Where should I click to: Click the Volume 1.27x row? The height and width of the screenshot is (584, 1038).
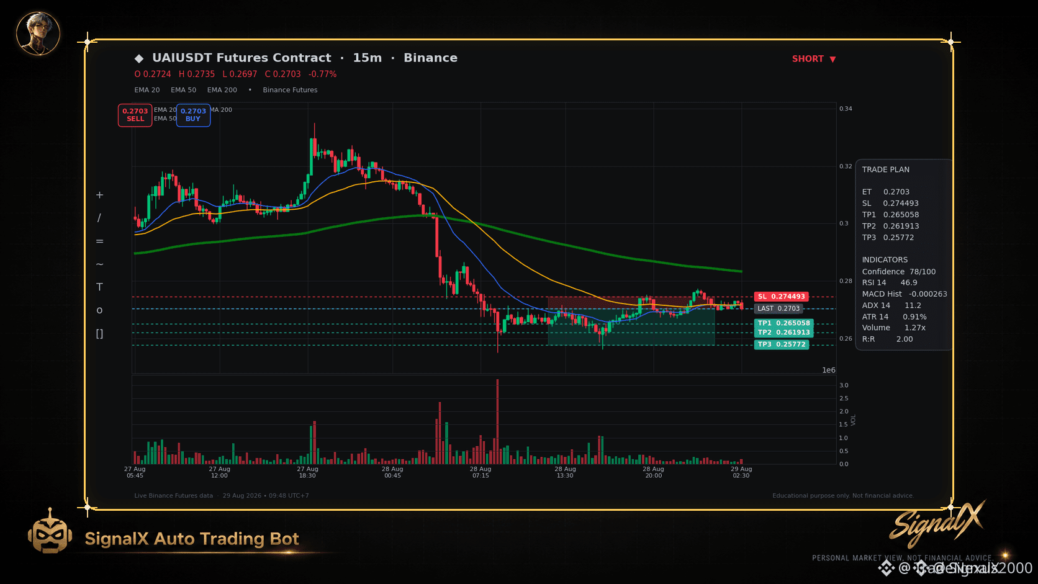(x=894, y=328)
